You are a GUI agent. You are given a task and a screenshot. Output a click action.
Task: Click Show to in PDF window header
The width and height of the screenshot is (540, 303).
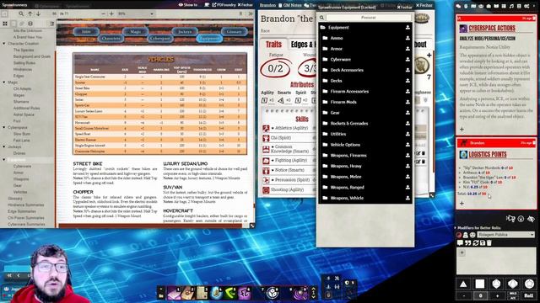tap(188, 5)
